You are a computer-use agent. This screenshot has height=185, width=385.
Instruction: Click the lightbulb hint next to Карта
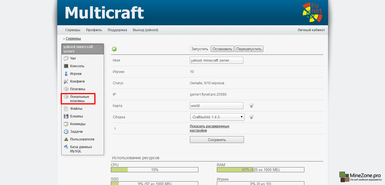[251, 106]
